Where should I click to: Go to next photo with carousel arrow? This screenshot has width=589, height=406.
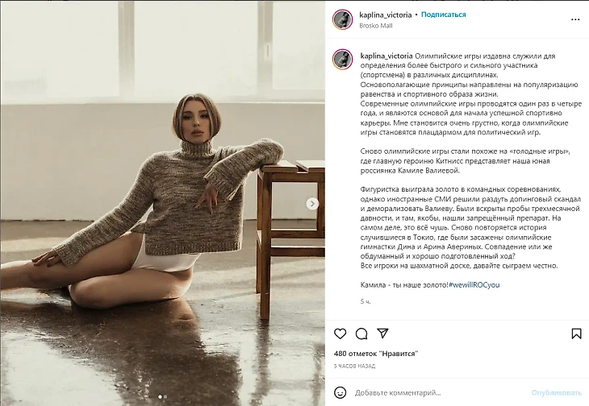coord(312,204)
